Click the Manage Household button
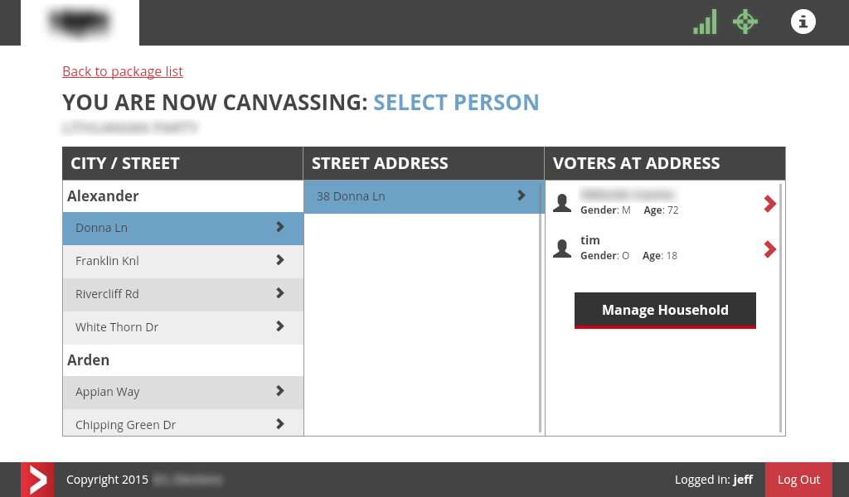This screenshot has width=849, height=497. pos(665,311)
